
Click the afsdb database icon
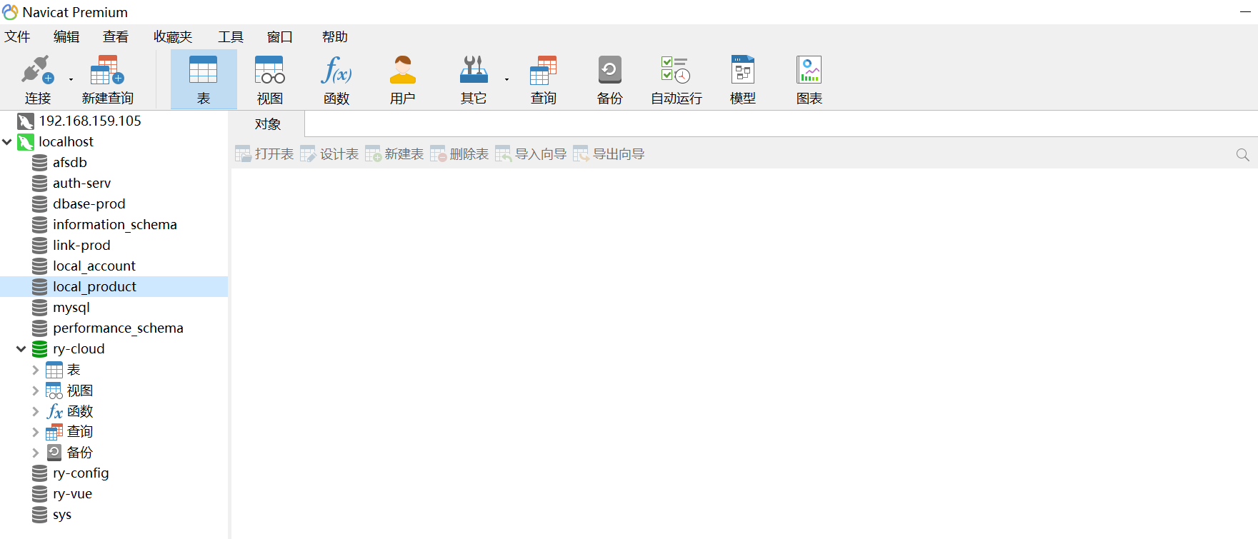tap(40, 163)
